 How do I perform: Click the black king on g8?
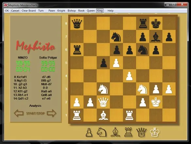(156, 24)
